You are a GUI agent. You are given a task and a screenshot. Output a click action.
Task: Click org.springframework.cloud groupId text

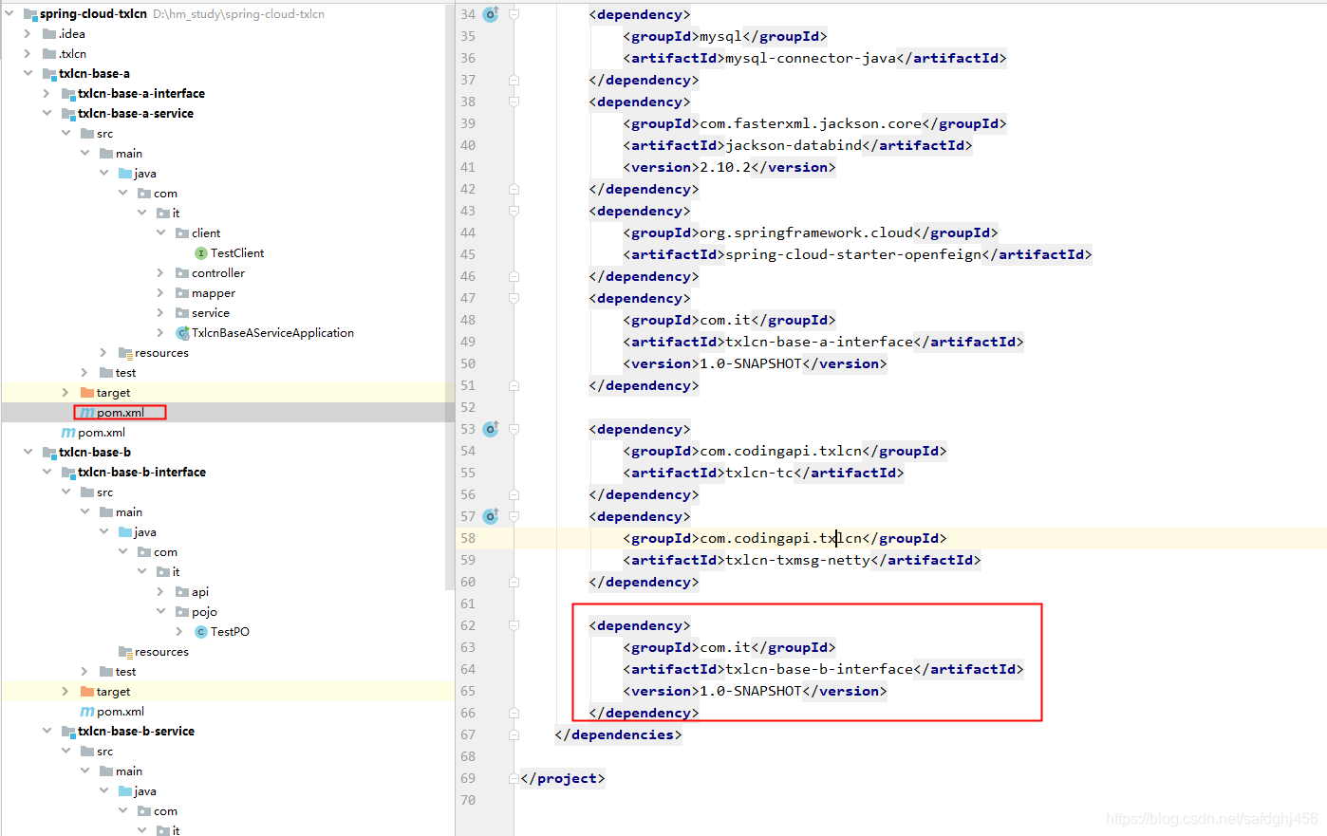(x=807, y=232)
